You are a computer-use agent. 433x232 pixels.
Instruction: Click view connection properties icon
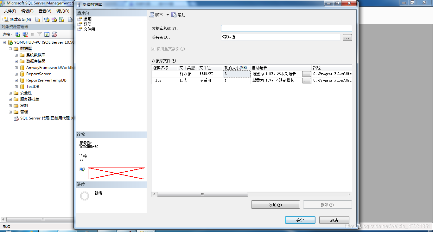tap(82, 170)
